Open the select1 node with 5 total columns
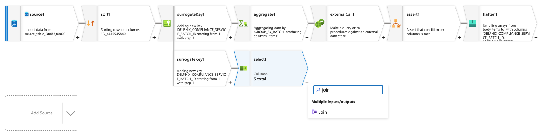Screen dimensions: 547x134 [x=270, y=68]
